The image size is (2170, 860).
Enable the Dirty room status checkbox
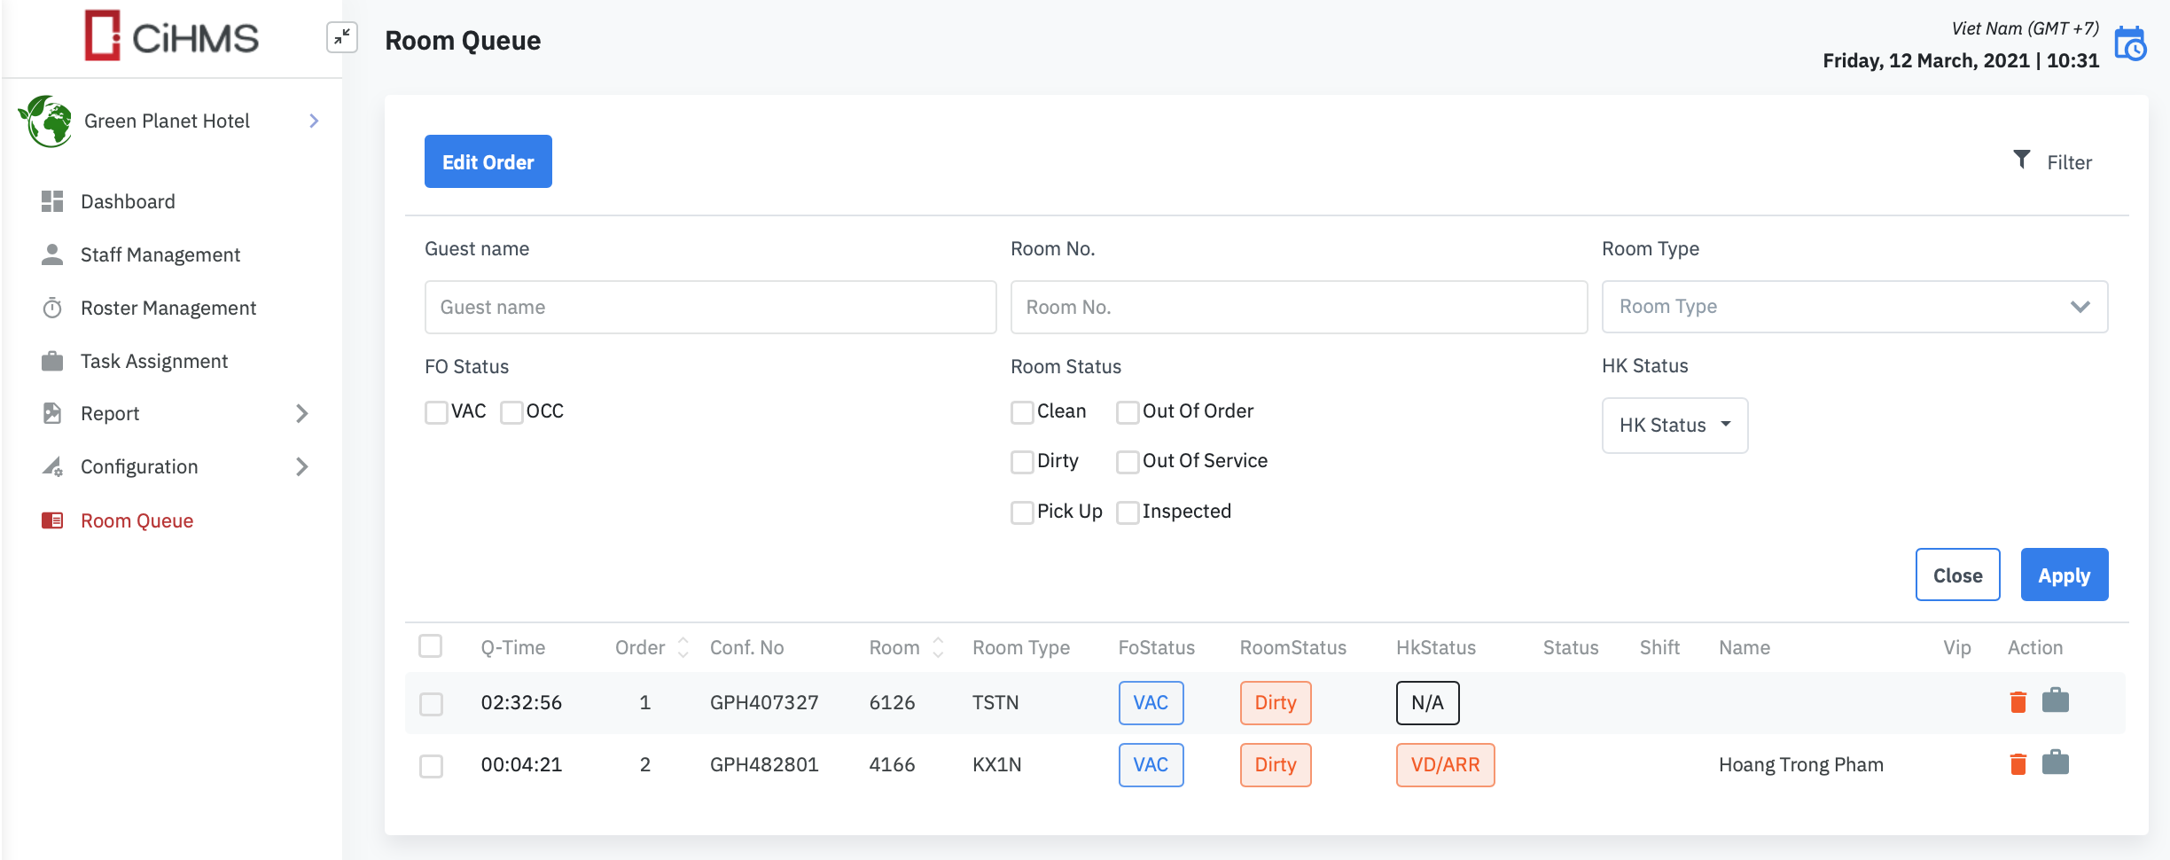click(1022, 462)
